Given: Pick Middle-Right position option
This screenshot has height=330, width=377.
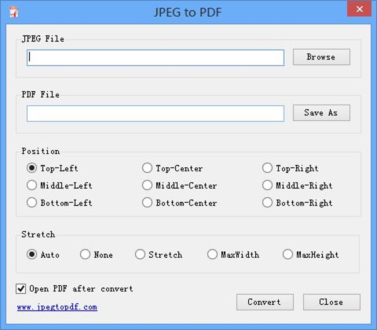Looking at the screenshot, I should (267, 186).
